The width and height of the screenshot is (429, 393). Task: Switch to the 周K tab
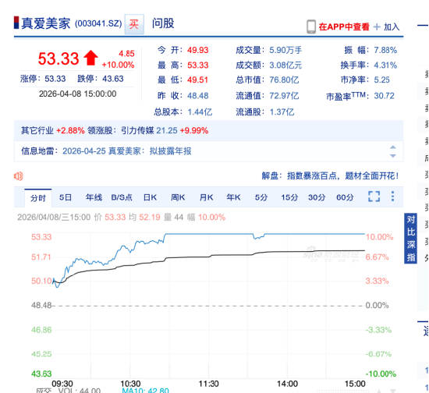click(178, 197)
